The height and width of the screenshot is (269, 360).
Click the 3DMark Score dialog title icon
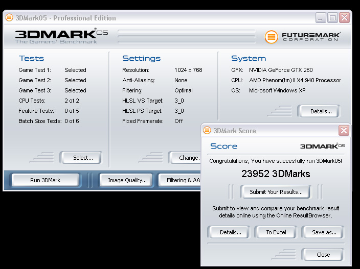(x=207, y=130)
